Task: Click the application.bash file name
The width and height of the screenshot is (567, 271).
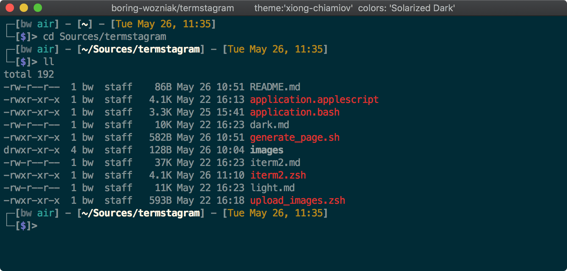Action: tap(295, 112)
